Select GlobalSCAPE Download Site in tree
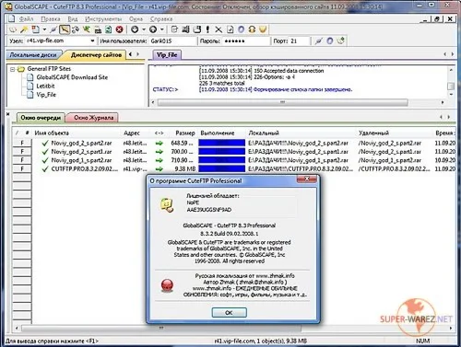The width and height of the screenshot is (461, 347). click(x=72, y=77)
